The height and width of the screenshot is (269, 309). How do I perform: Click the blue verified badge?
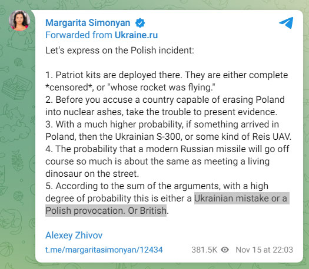click(x=140, y=23)
